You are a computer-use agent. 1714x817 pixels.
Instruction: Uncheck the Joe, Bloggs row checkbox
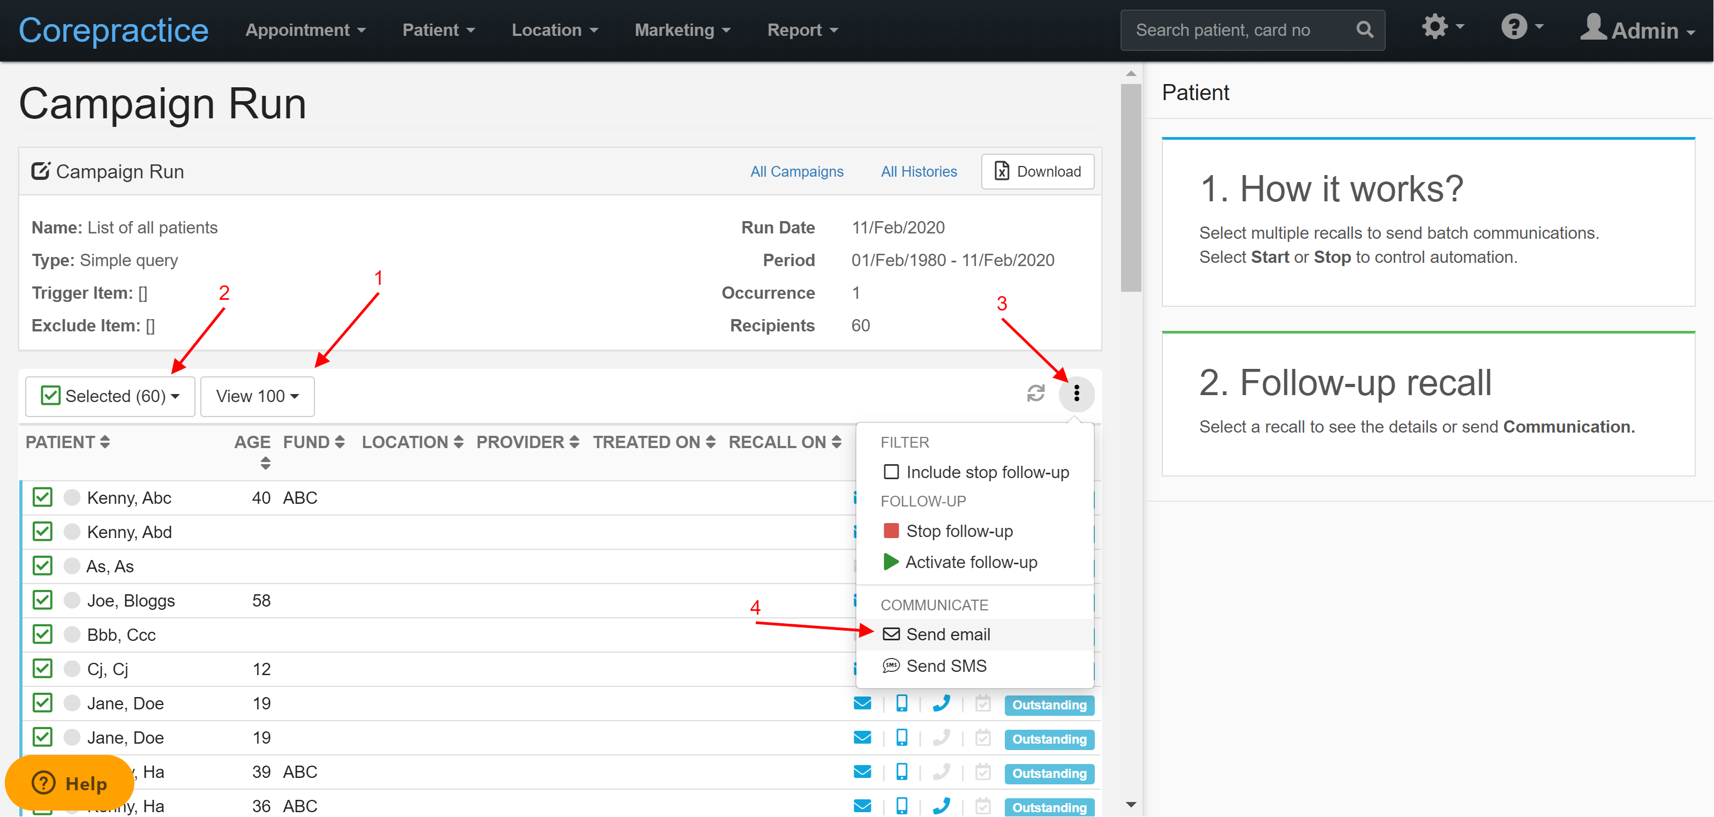click(43, 601)
